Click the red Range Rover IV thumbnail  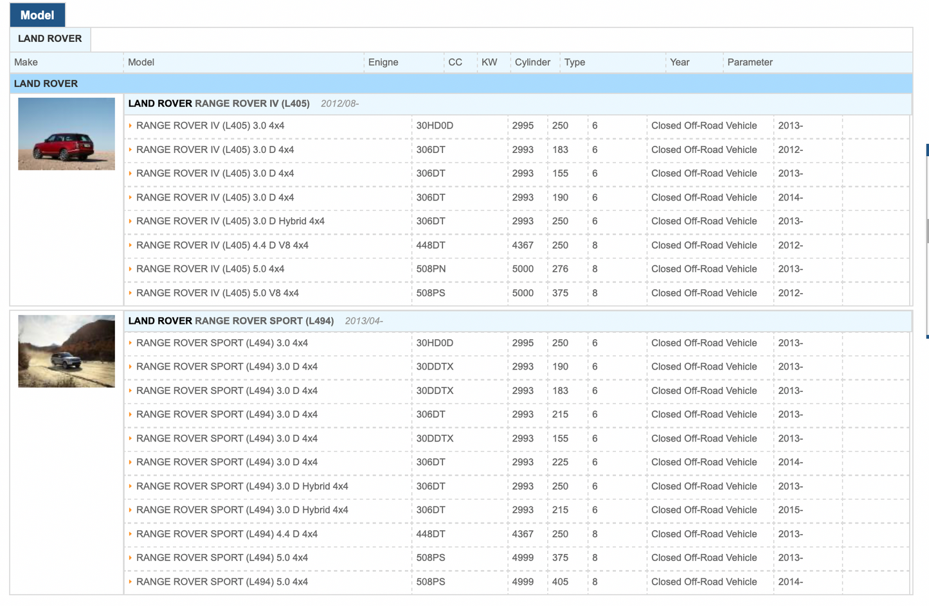coord(66,134)
